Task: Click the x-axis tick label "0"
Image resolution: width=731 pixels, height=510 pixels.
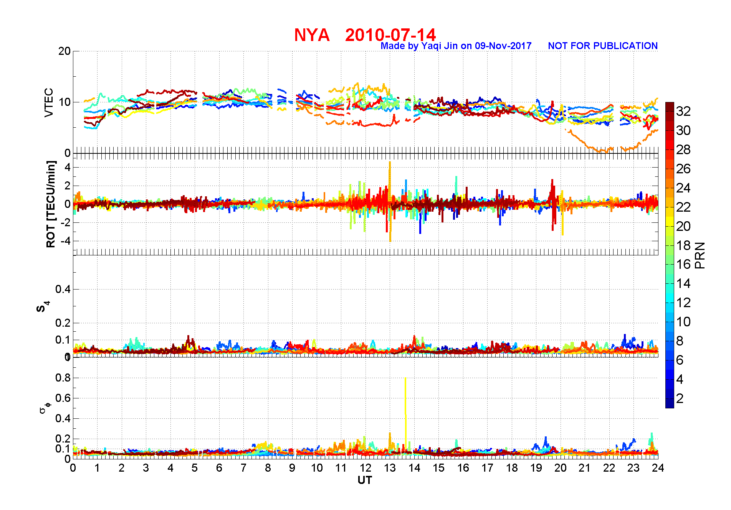Action: point(73,468)
